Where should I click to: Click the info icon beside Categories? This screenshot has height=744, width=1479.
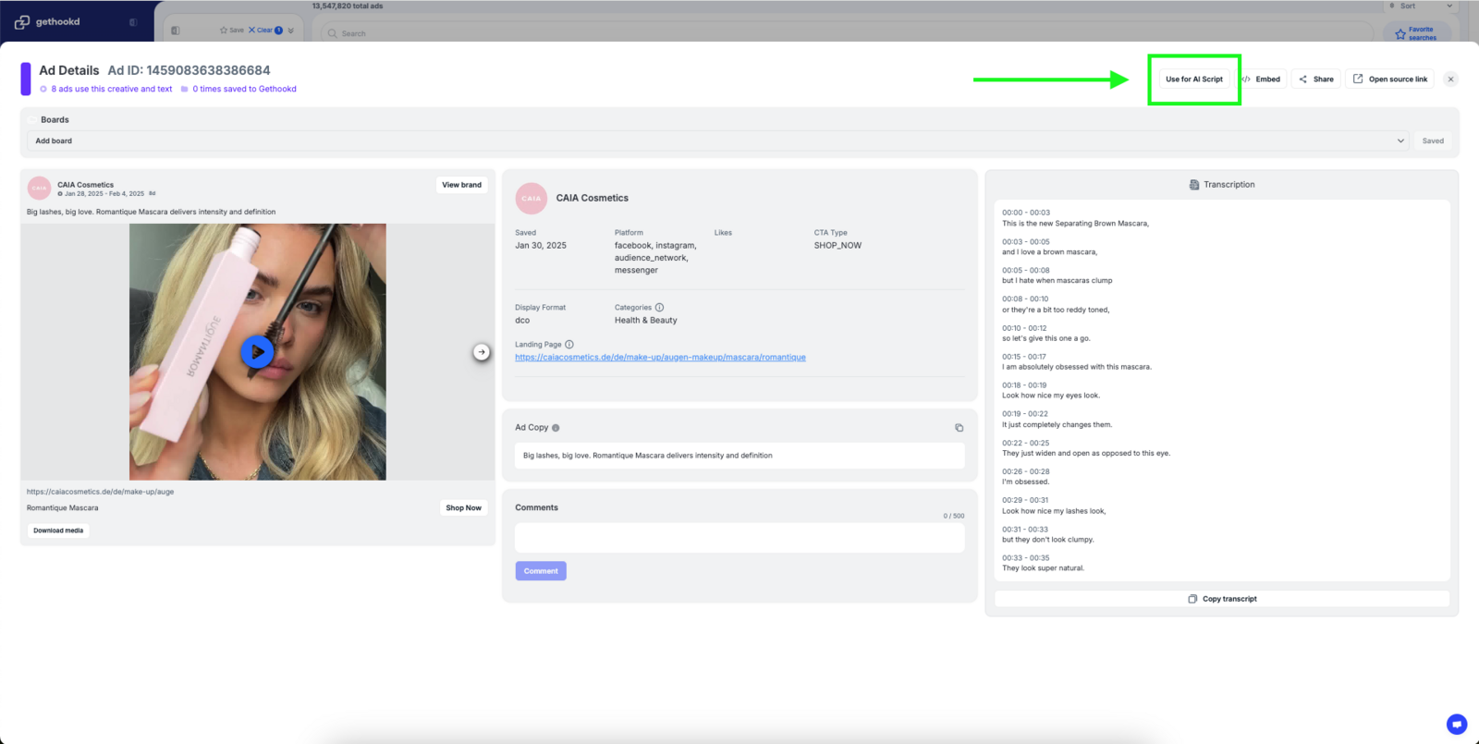(x=659, y=308)
